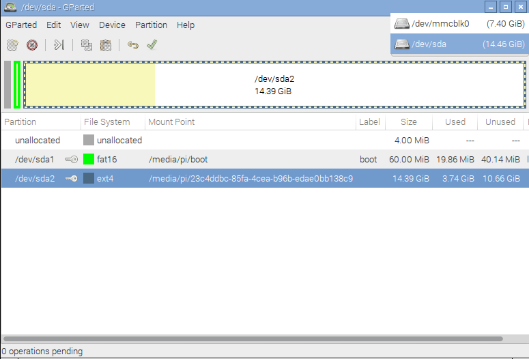529x359 pixels.
Task: Open the Help menu
Action: coord(186,25)
